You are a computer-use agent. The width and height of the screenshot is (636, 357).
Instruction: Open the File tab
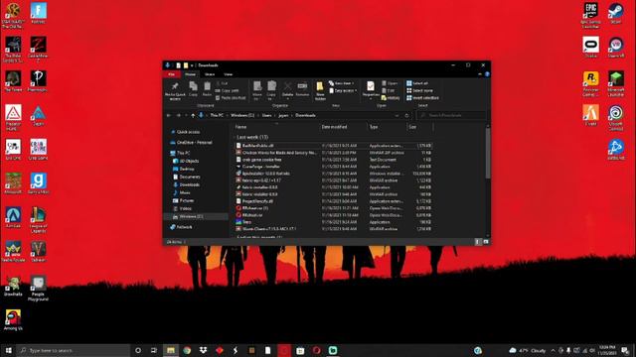(172, 74)
